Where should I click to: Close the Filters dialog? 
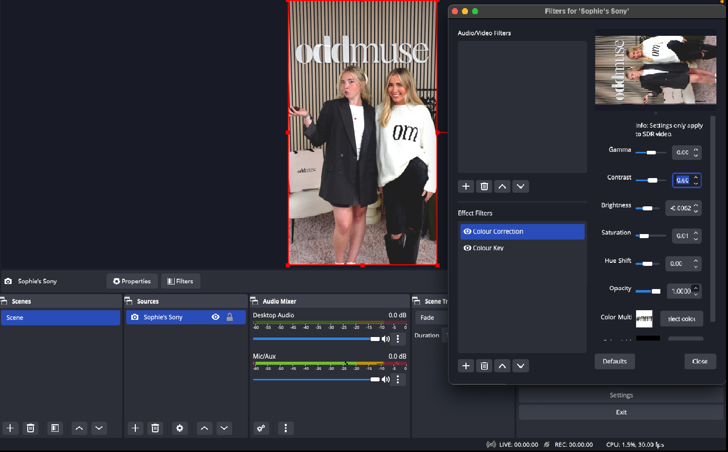700,361
